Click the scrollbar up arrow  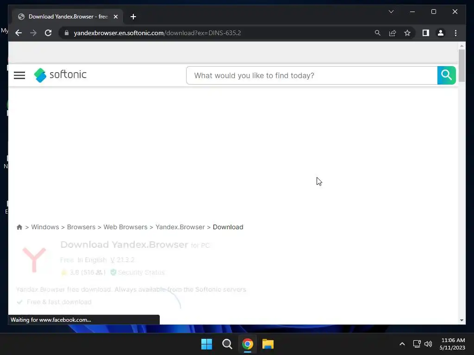click(462, 46)
